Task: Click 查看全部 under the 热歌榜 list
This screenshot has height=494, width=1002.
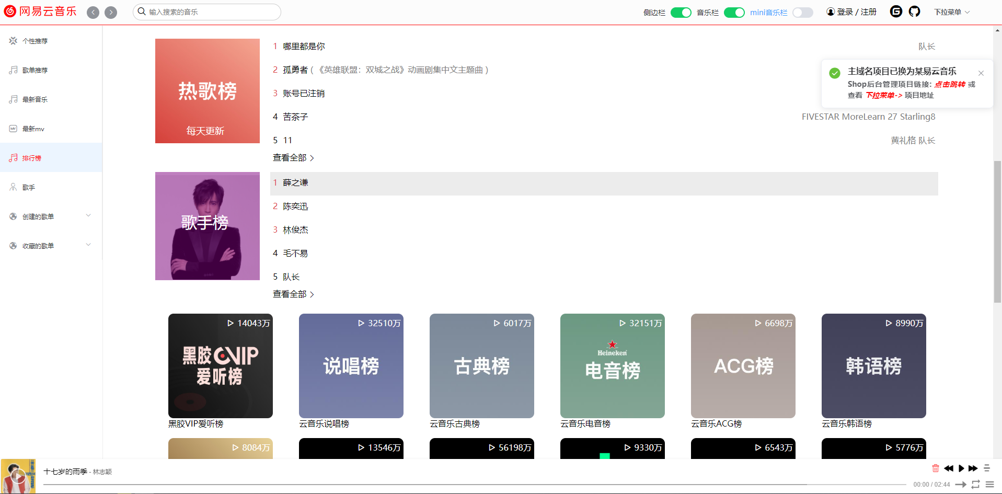Action: [293, 158]
